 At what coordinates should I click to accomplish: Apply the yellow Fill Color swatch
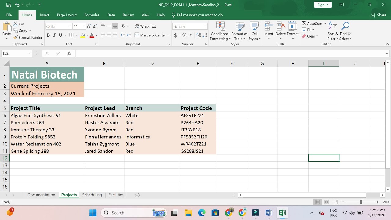(x=82, y=35)
